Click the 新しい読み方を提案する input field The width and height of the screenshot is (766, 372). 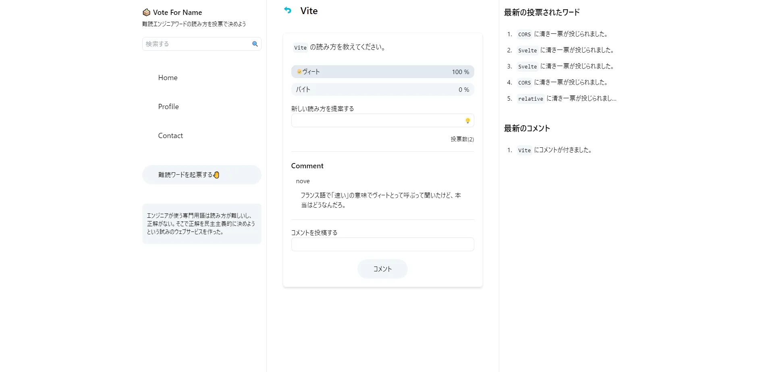(x=377, y=121)
